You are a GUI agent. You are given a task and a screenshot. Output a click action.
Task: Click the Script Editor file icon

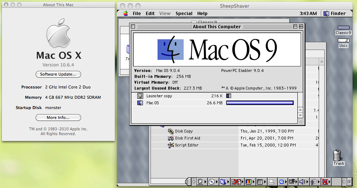click(x=170, y=145)
